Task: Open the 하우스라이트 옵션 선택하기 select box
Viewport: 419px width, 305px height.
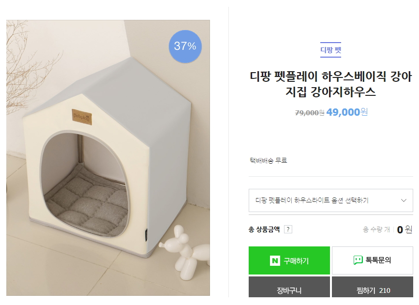Action: (x=324, y=200)
